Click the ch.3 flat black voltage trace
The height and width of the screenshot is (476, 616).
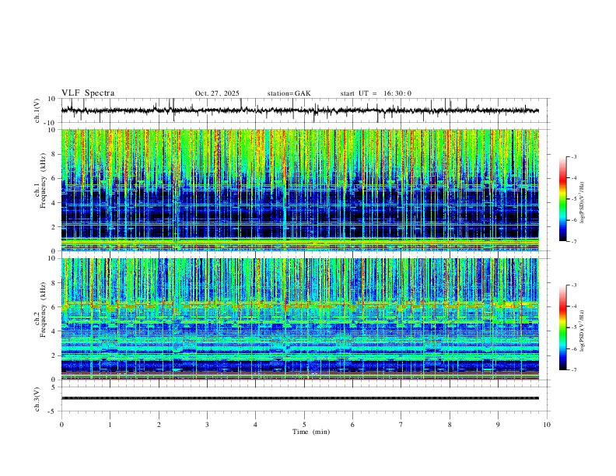300,398
